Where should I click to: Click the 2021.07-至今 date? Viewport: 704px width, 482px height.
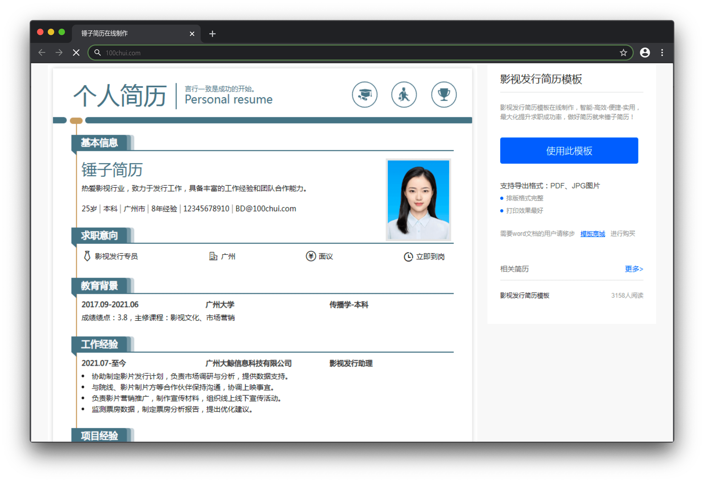click(x=104, y=363)
